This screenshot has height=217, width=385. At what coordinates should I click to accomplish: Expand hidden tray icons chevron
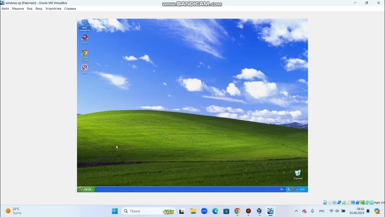[x=296, y=211]
